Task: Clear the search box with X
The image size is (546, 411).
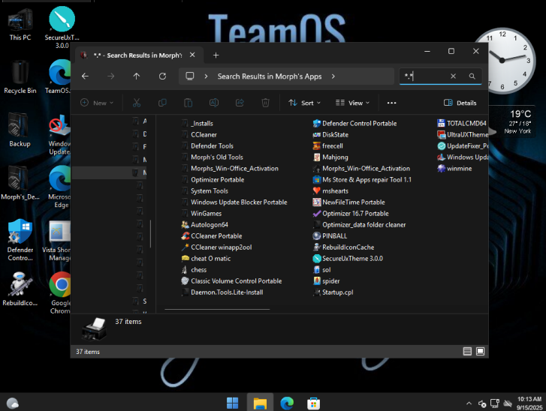Action: click(x=453, y=76)
